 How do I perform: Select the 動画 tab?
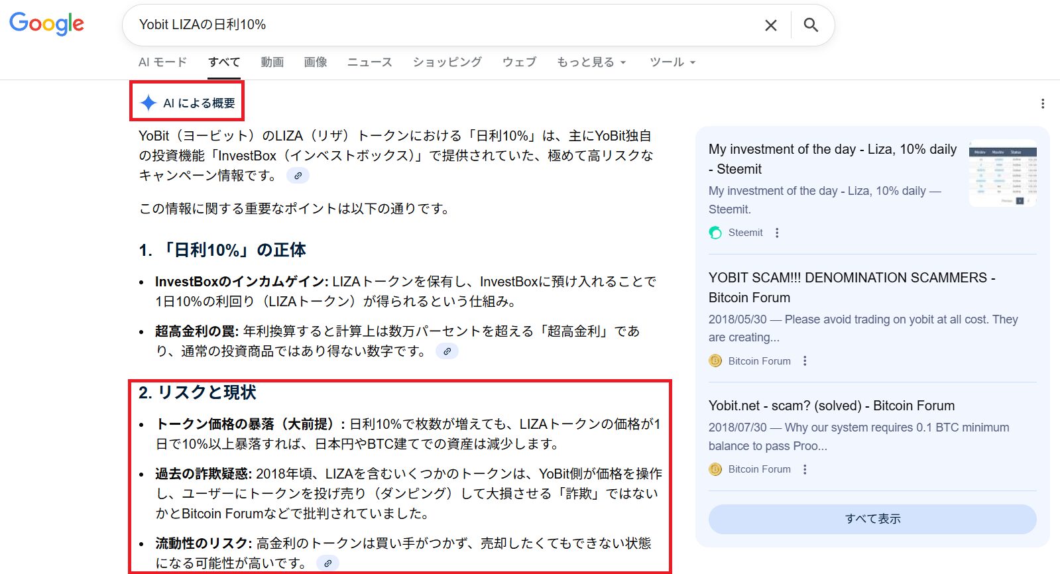click(x=272, y=62)
